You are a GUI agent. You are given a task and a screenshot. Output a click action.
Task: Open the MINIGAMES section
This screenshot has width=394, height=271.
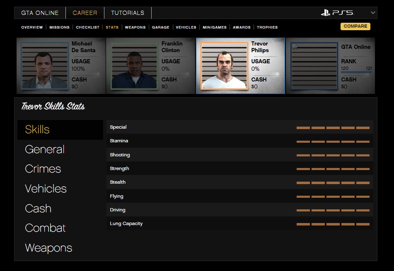click(215, 27)
